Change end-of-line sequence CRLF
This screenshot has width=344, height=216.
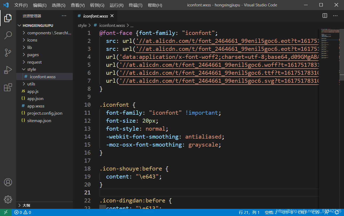click(x=303, y=212)
